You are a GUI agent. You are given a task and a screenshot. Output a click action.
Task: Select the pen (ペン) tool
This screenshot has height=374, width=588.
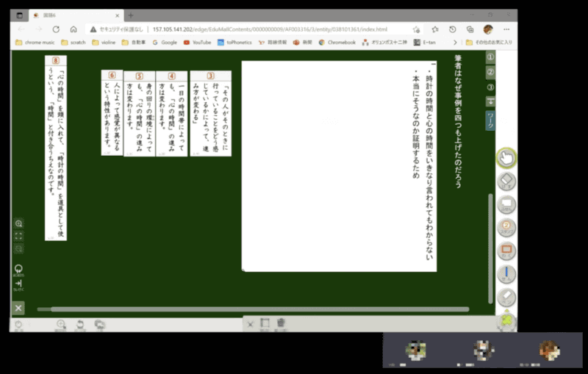[x=506, y=298]
